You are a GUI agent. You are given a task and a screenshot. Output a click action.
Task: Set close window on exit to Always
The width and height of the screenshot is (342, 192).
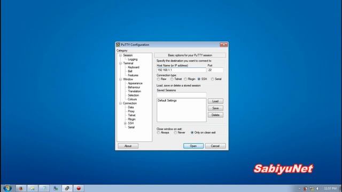158,133
